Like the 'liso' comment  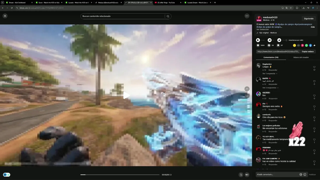[314, 96]
